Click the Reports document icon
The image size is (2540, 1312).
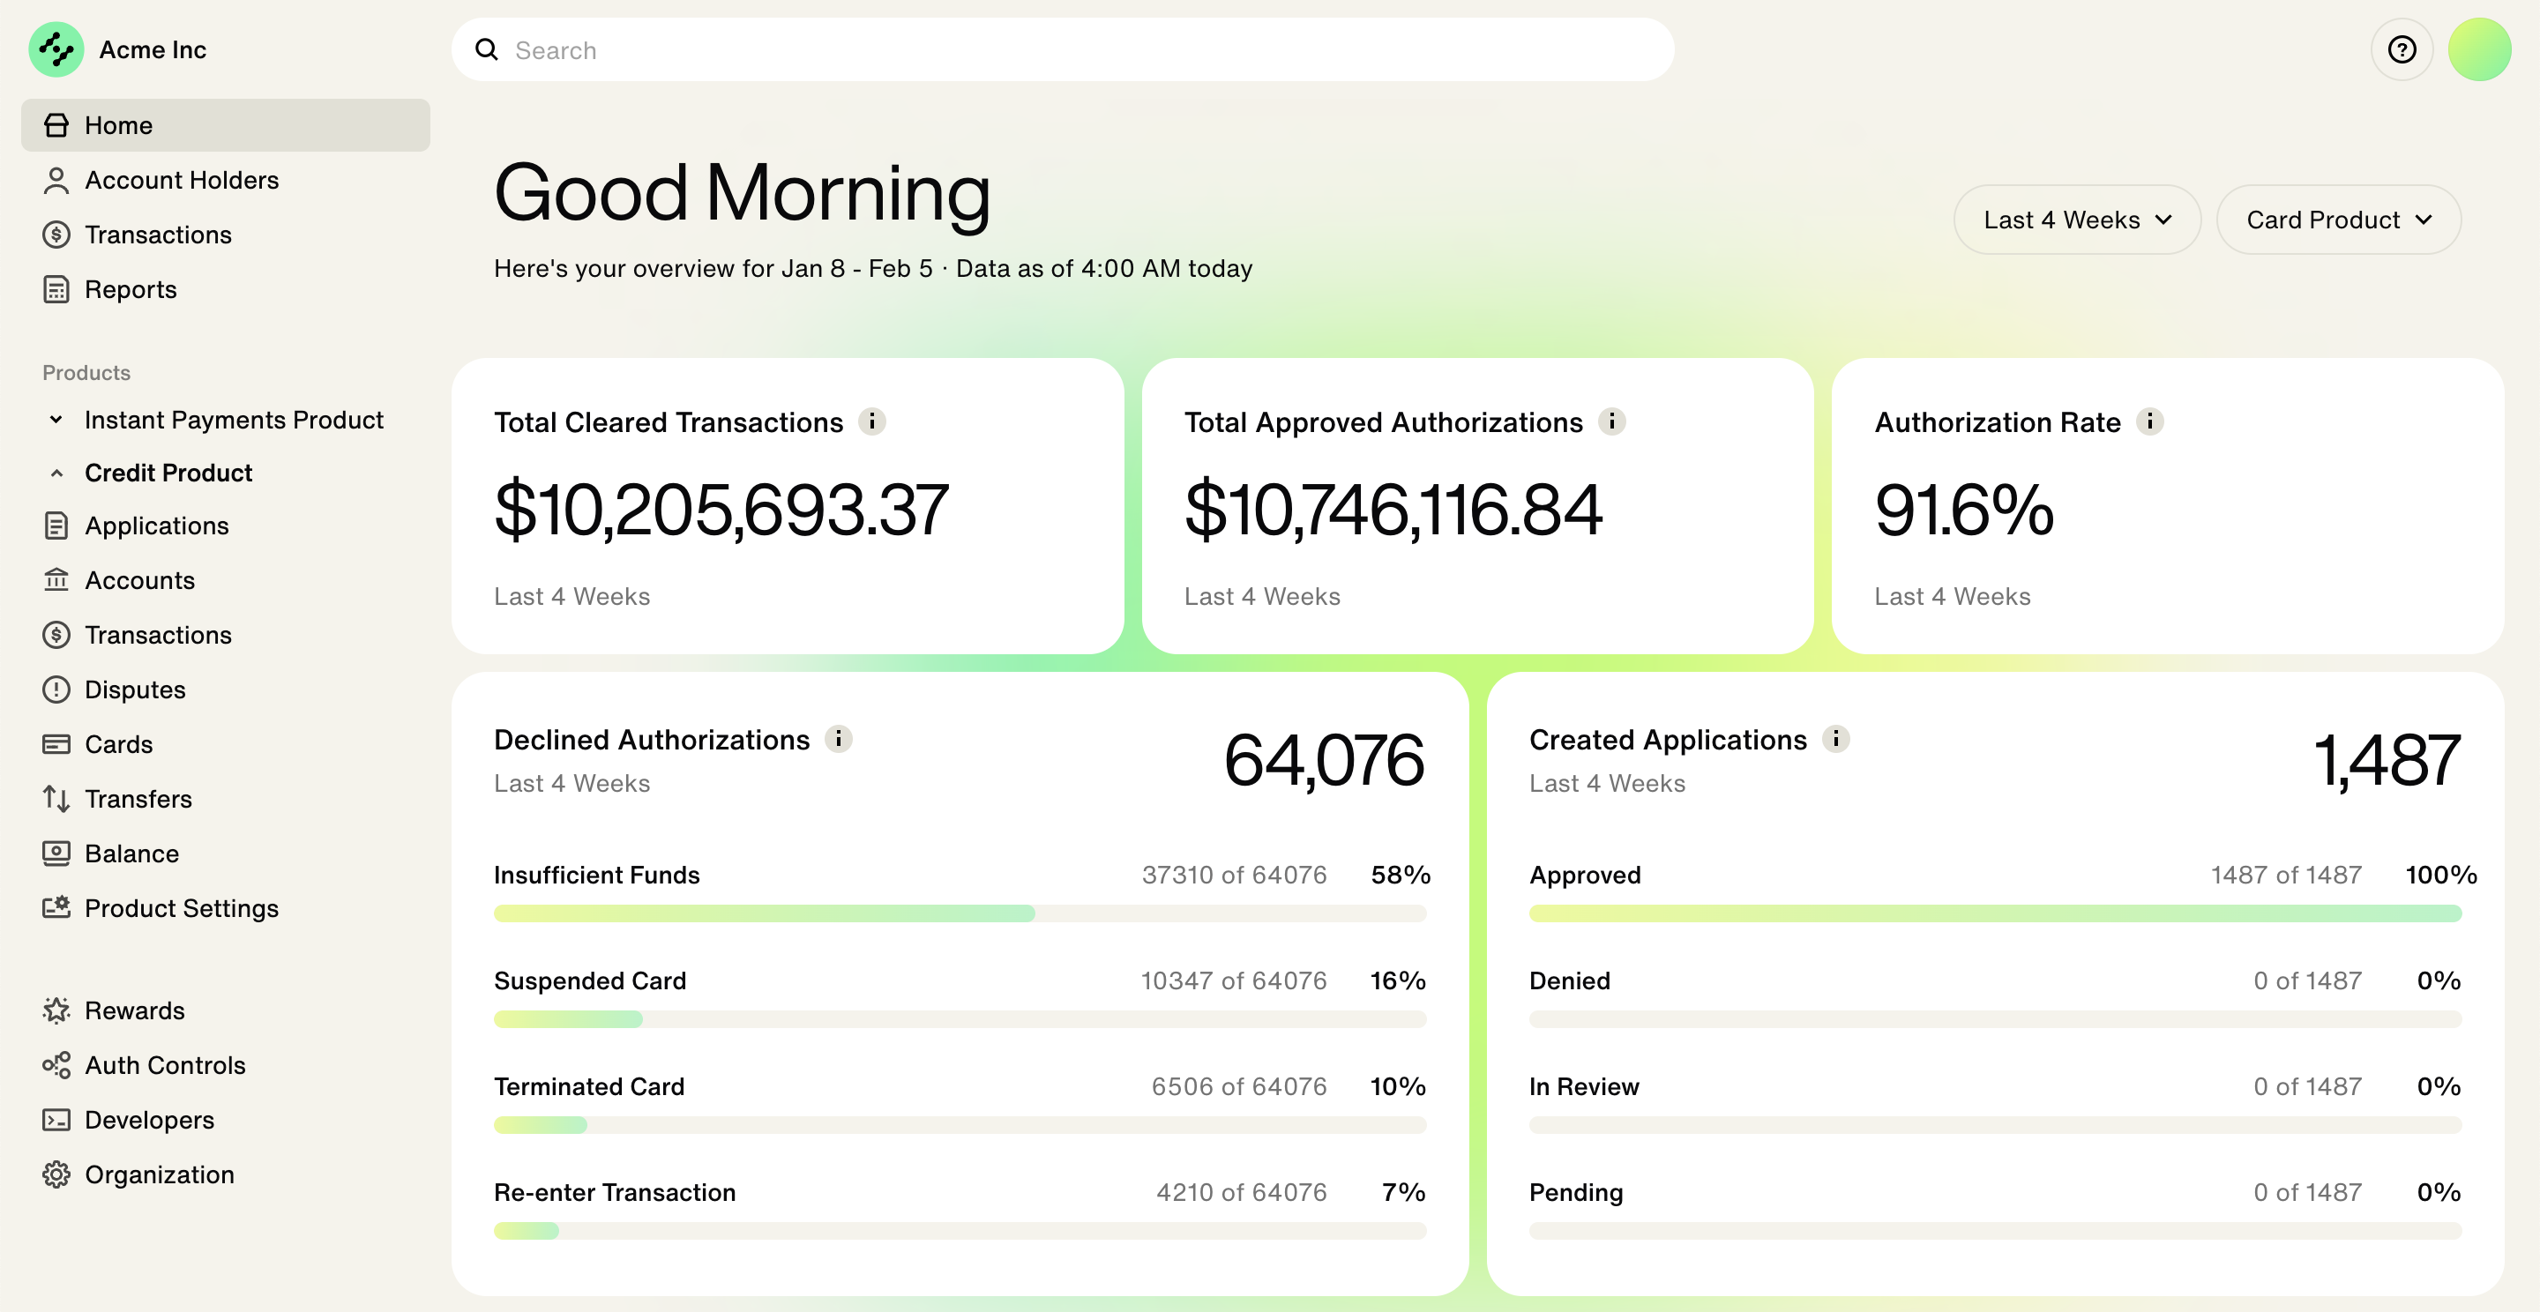click(56, 289)
